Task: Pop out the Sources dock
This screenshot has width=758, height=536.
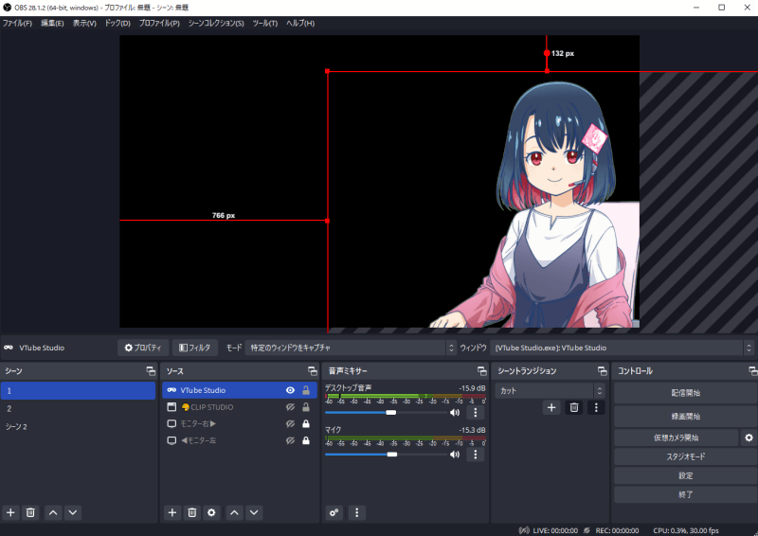Action: click(313, 370)
